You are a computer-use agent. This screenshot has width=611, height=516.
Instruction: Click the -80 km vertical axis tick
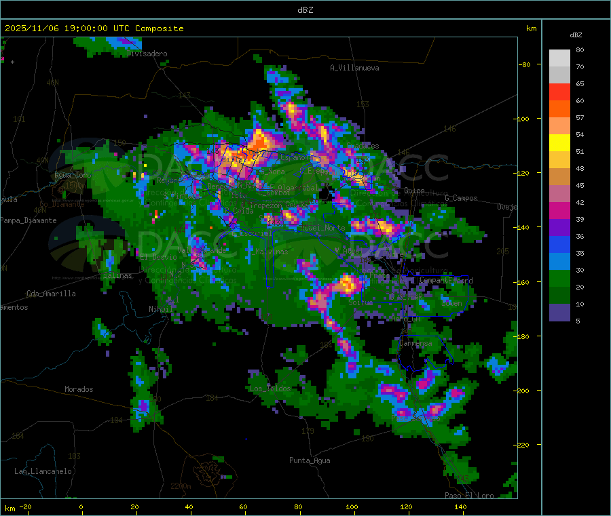pos(525,64)
